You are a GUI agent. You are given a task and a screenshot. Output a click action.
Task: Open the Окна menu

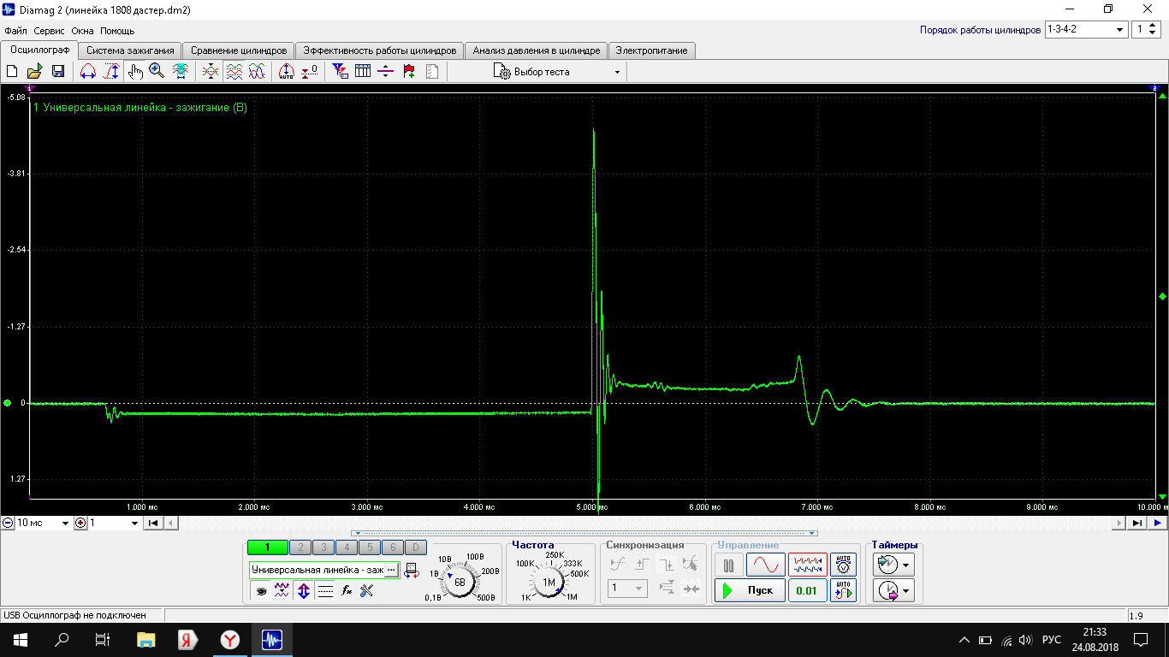click(x=82, y=31)
